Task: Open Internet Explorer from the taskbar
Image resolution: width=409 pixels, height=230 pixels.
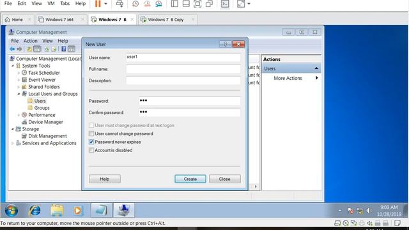Action: (x=35, y=211)
